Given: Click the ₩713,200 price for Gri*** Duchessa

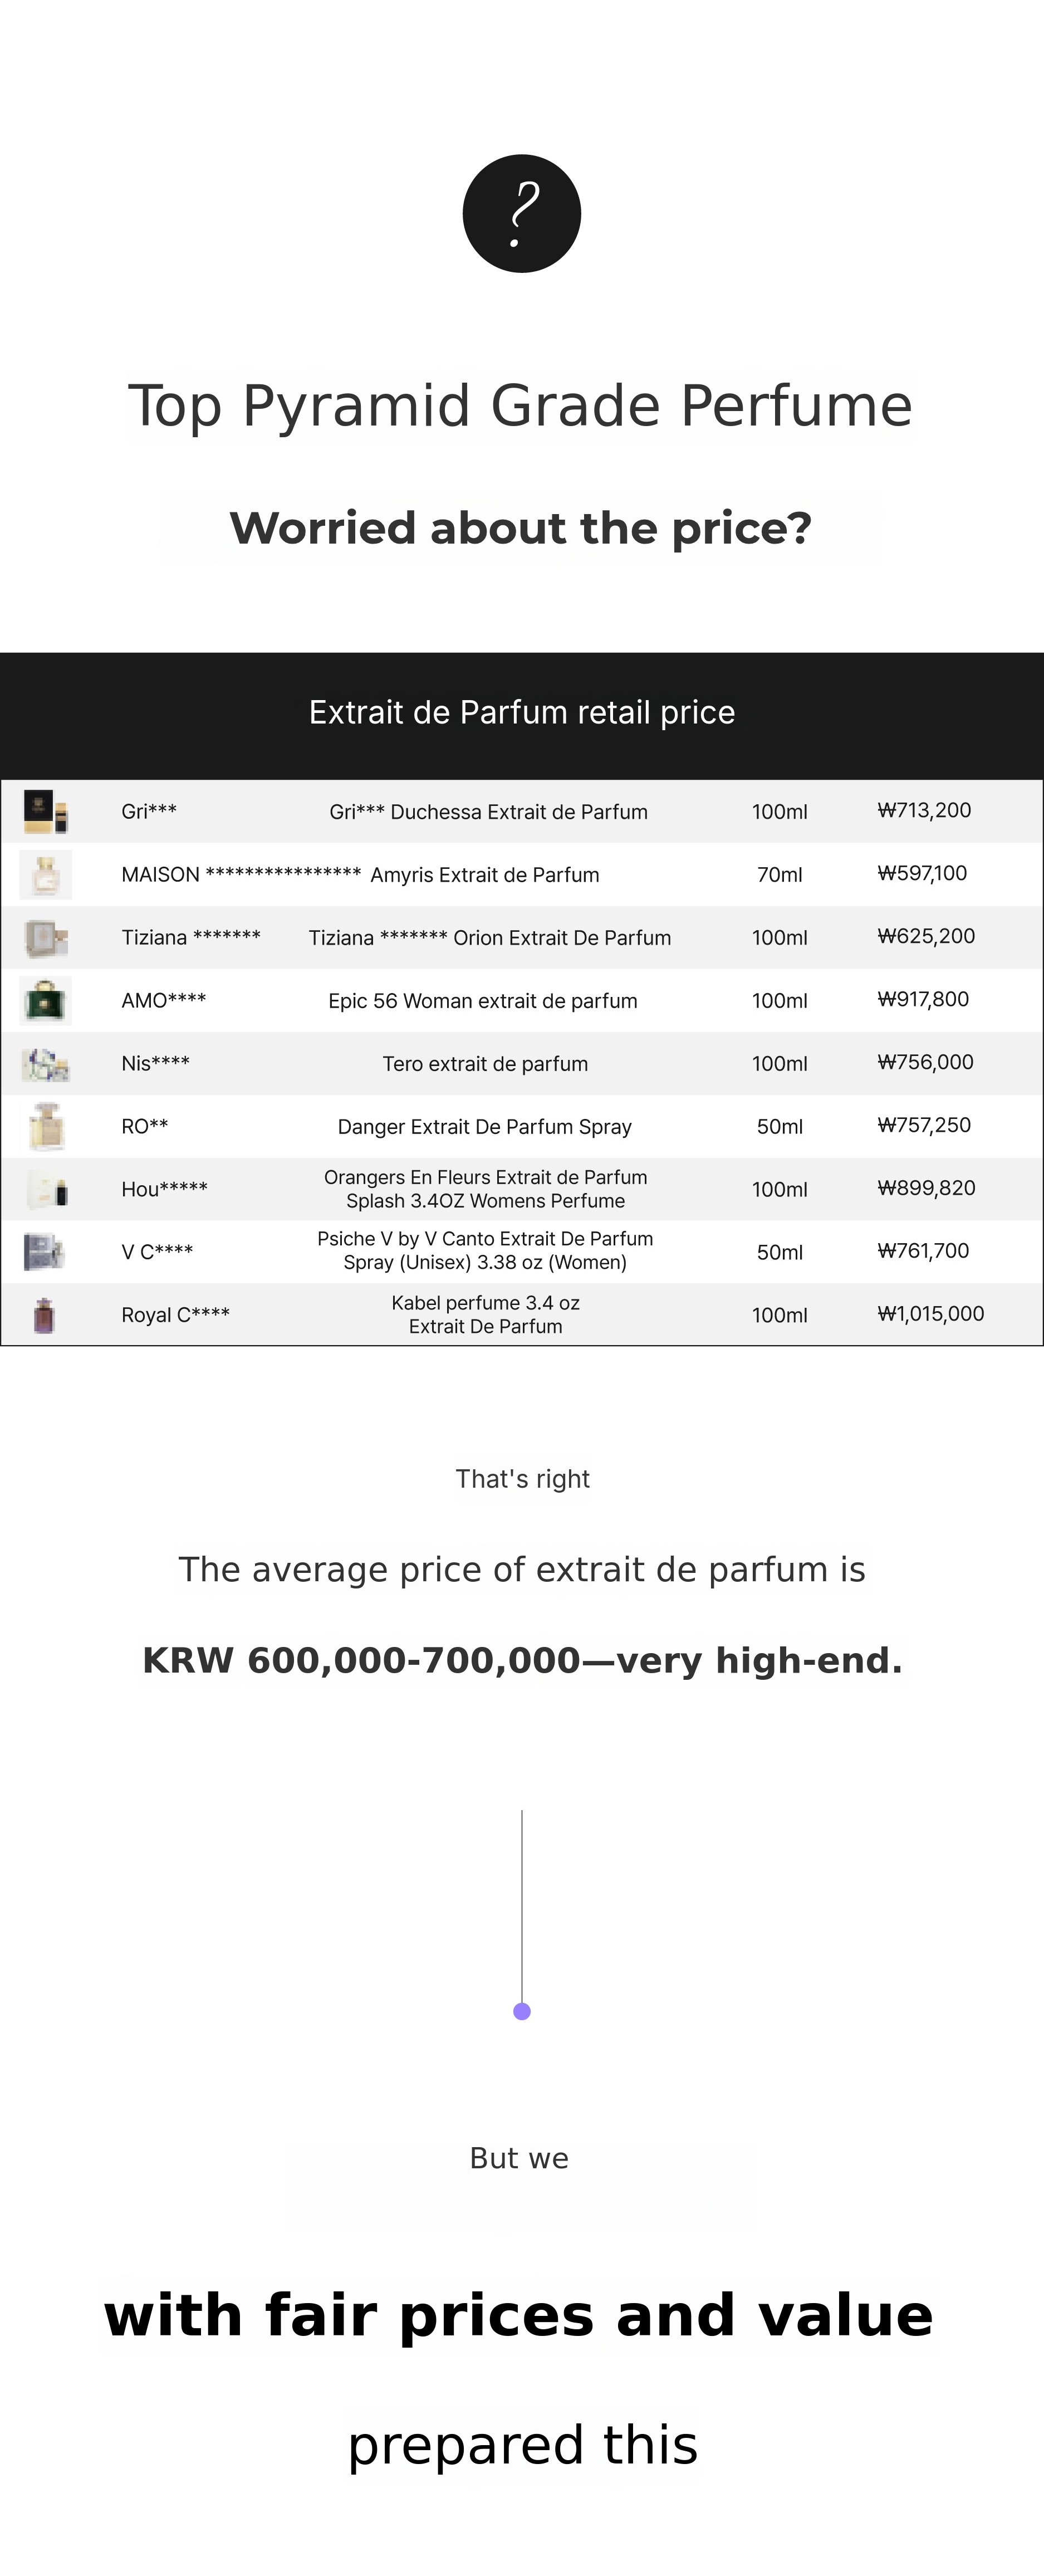Looking at the screenshot, I should [924, 810].
